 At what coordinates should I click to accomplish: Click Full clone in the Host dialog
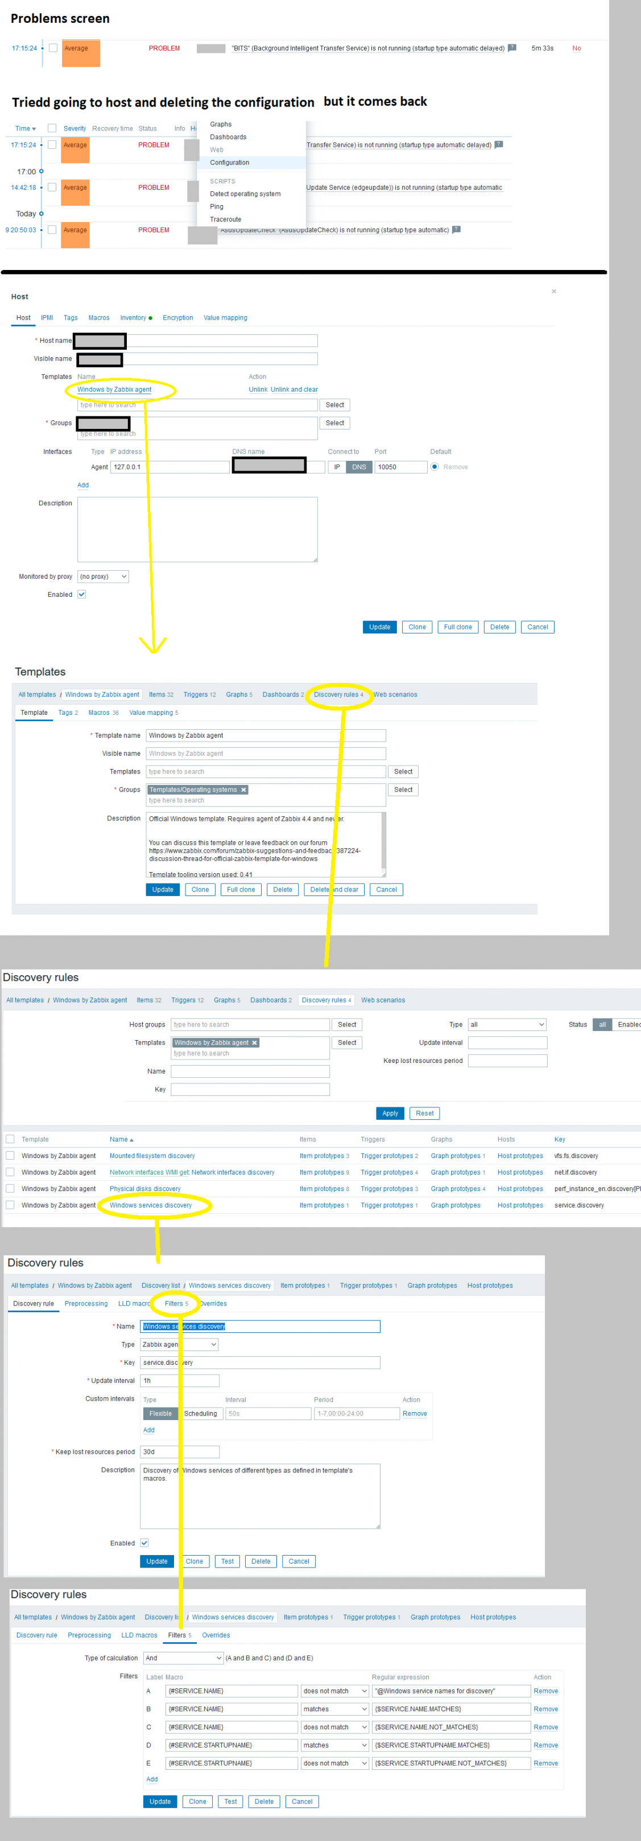[x=457, y=627]
